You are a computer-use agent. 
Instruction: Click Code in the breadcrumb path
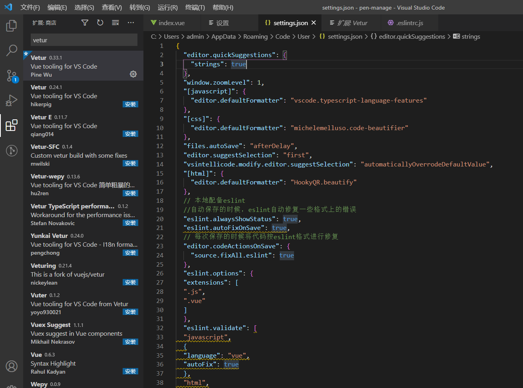point(282,36)
